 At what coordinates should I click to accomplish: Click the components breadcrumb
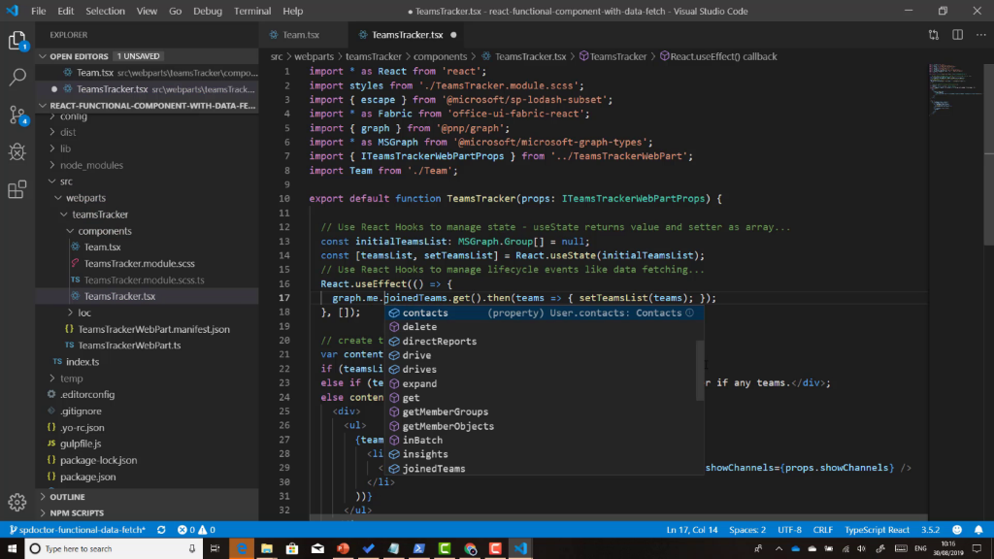tap(440, 56)
